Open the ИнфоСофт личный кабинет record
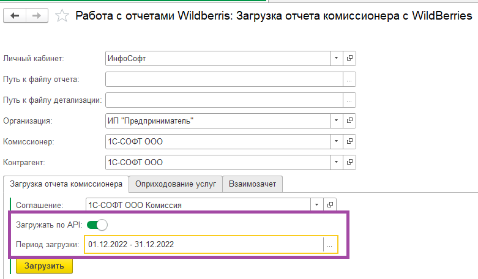Viewport: 478px width, 279px height. click(x=349, y=58)
